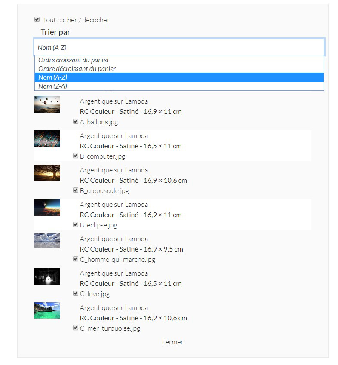Screen dimensions: 338x365
Task: Choose 'Ordre décroissant du panier' option
Action: tap(77, 69)
